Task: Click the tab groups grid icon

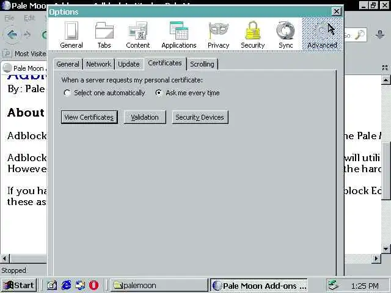Action: click(x=385, y=68)
